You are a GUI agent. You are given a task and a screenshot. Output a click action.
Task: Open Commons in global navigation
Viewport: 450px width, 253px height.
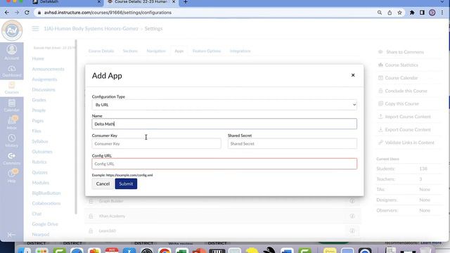point(12,159)
